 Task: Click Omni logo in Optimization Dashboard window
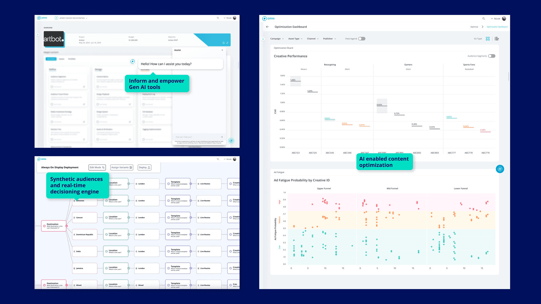(x=268, y=18)
